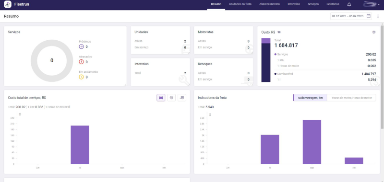Open the Unidades da frota tab
This screenshot has height=182, width=384.
pos(240,4)
